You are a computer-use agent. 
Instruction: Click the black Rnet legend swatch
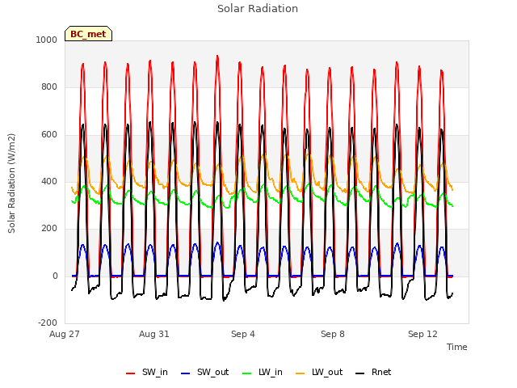point(360,373)
